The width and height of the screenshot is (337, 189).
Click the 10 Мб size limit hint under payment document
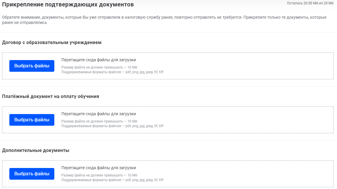coord(99,121)
